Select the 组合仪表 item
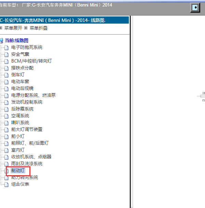Viewport: 205px width, 208px height. click(x=20, y=184)
